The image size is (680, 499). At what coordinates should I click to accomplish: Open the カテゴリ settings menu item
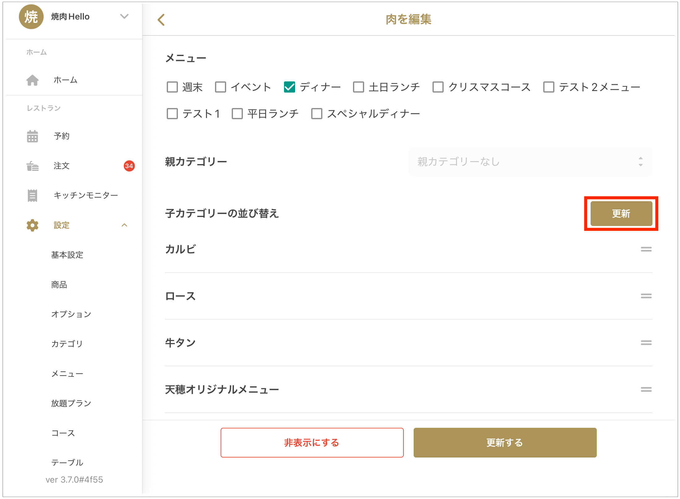tap(67, 344)
